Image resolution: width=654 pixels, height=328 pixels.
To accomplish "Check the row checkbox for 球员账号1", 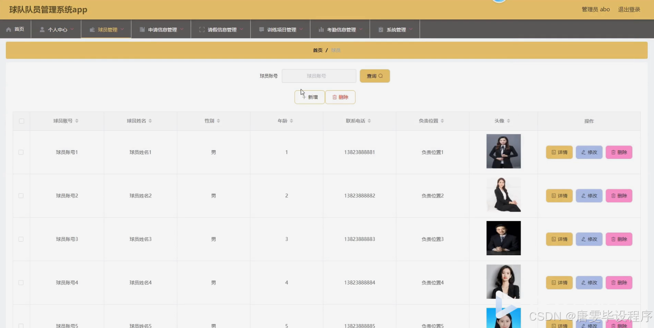I will (x=21, y=153).
